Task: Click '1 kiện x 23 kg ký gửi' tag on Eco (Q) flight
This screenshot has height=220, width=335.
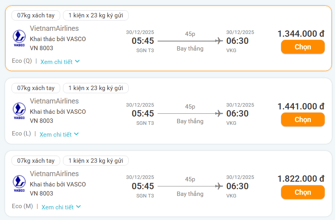Action: 96,15
